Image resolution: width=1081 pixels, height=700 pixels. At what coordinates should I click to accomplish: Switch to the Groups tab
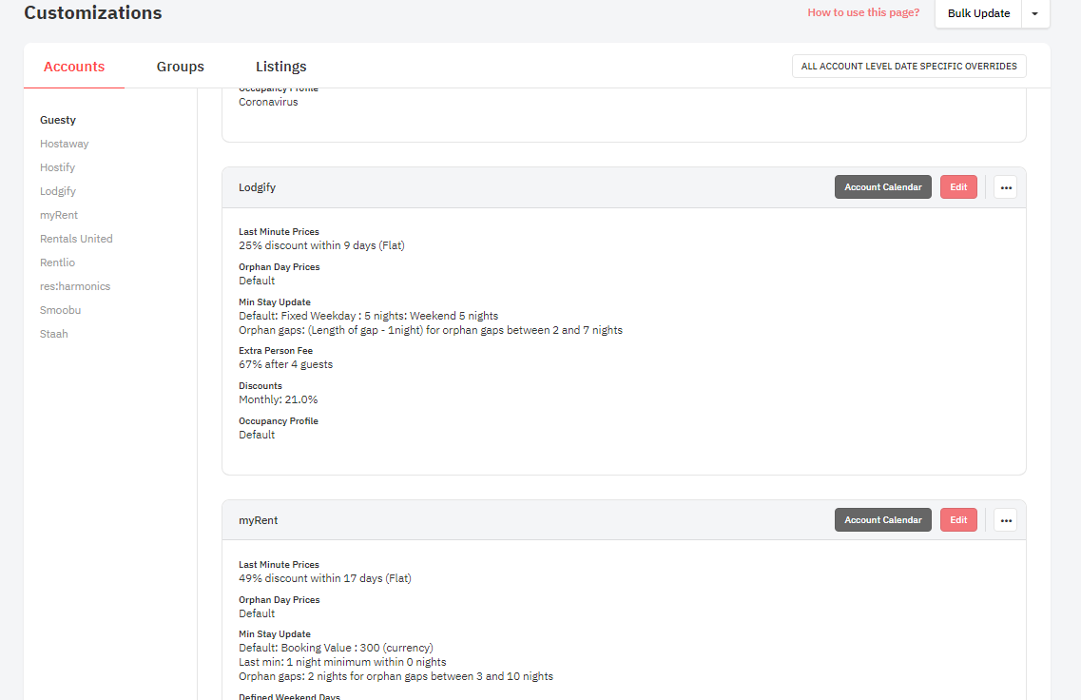point(180,67)
